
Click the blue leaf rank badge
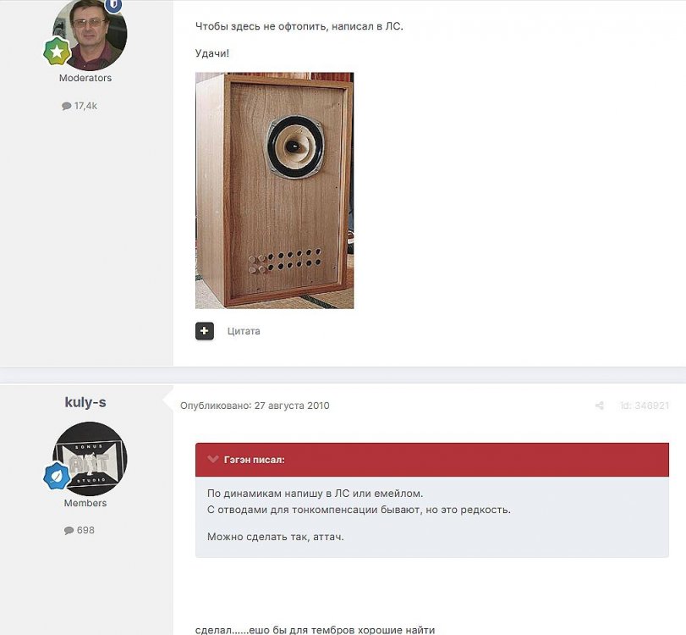tap(57, 476)
